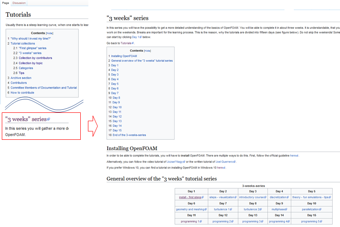Image resolution: width=340 pixels, height=227 pixels.
Task: Jump to Day 7 in contents list
Action: [x=115, y=93]
